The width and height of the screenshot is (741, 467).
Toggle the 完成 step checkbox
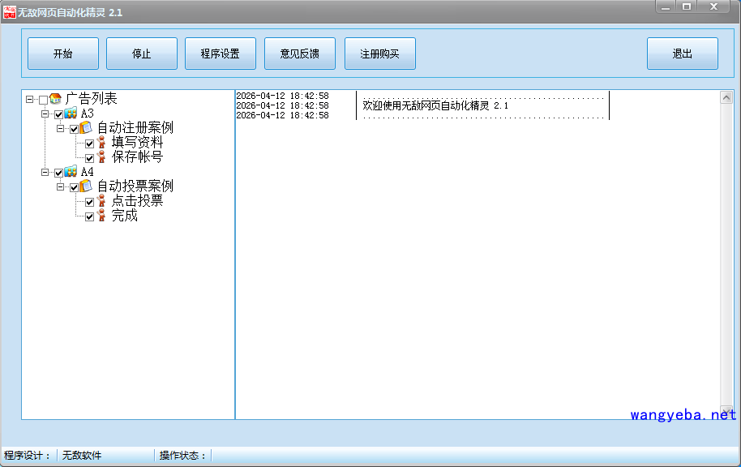tap(89, 216)
